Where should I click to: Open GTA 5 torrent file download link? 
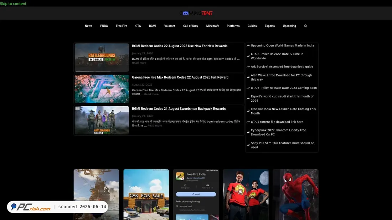[x=277, y=122]
